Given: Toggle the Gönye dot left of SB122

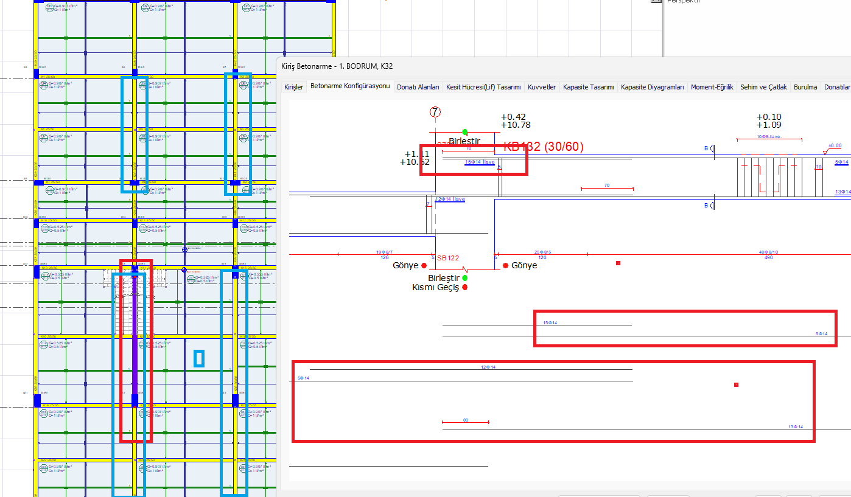Looking at the screenshot, I should pyautogui.click(x=424, y=266).
